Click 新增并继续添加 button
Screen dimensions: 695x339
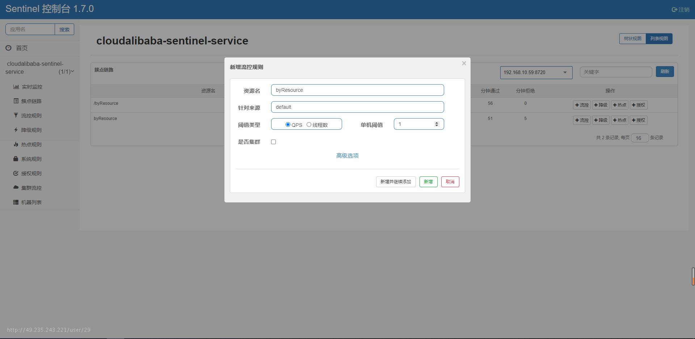(396, 182)
